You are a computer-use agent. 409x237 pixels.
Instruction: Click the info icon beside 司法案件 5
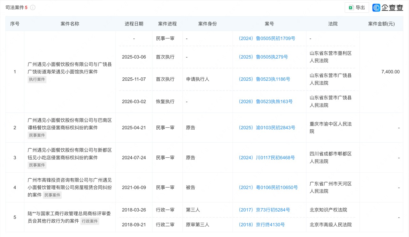[33, 7]
